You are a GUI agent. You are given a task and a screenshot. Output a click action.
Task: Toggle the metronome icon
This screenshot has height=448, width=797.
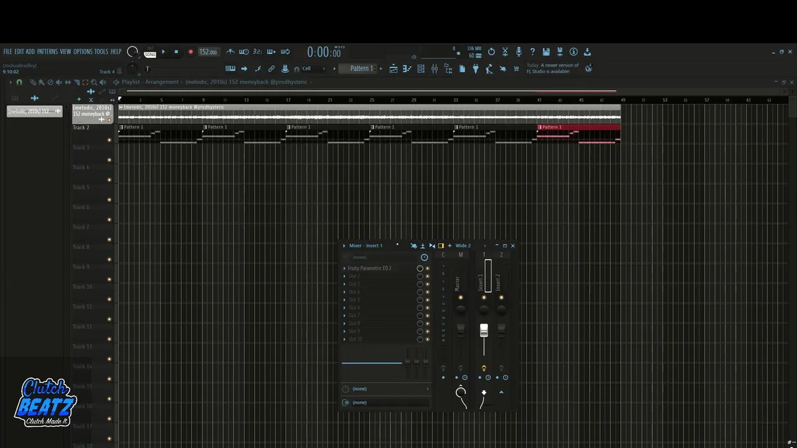(x=230, y=52)
